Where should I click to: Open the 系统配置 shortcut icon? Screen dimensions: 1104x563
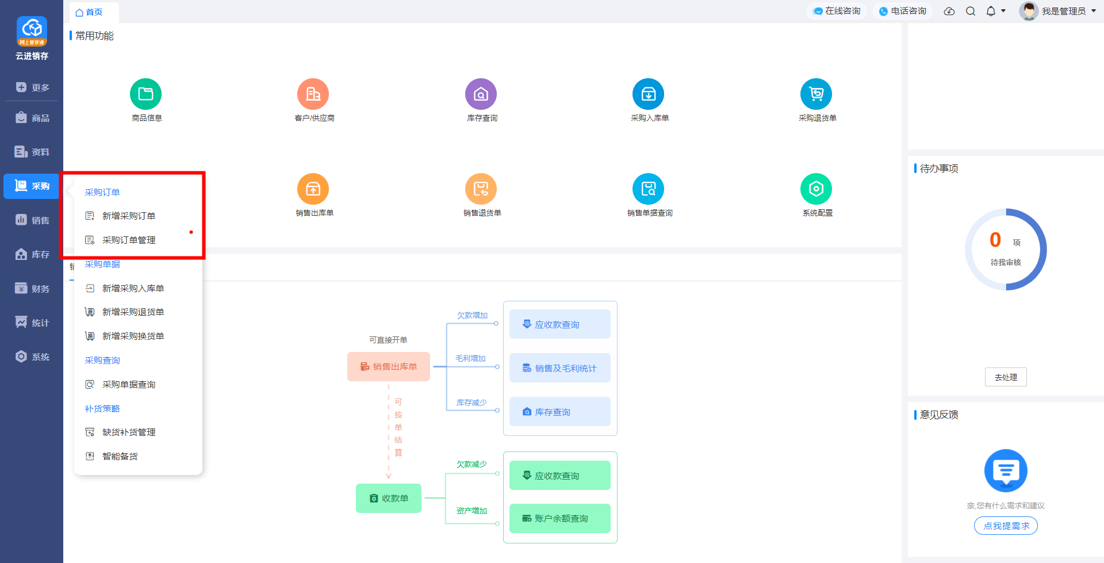click(x=816, y=189)
